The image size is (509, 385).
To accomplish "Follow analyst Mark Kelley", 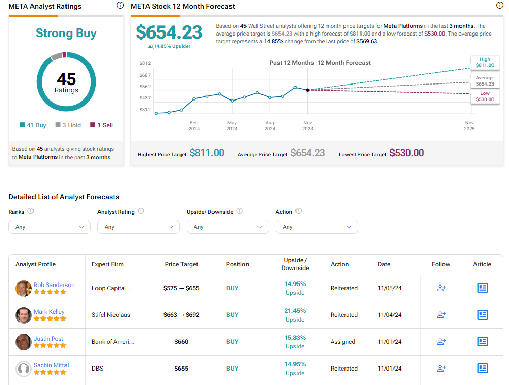I will pos(441,315).
